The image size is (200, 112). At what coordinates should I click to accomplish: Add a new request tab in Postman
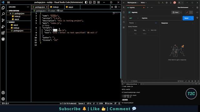(x=147, y=7)
